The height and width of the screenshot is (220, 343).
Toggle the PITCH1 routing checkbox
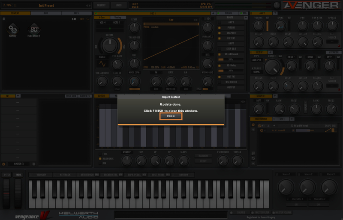[220, 27]
